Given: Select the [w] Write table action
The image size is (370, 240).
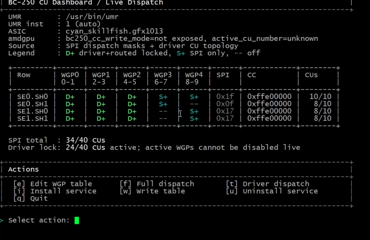Looking at the screenshot, I should (x=152, y=191).
